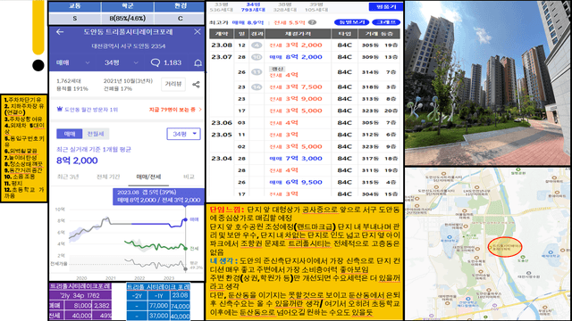
Task: Click the S grade cell under 교통
Action: coord(75,18)
